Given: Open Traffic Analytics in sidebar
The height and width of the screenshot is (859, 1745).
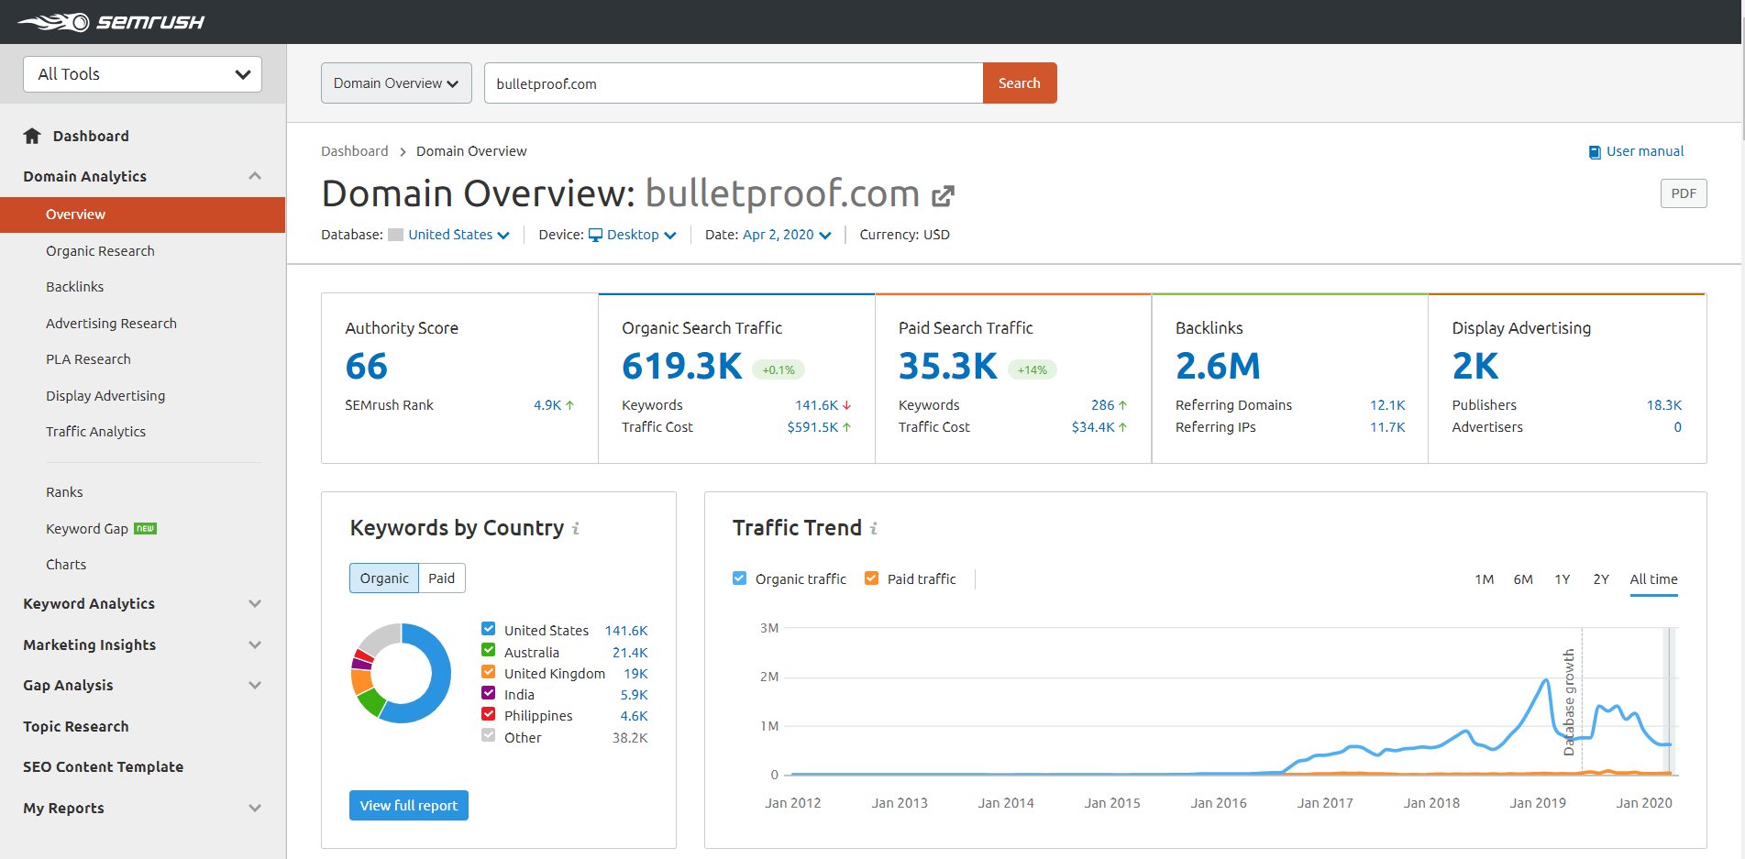Looking at the screenshot, I should coord(95,432).
